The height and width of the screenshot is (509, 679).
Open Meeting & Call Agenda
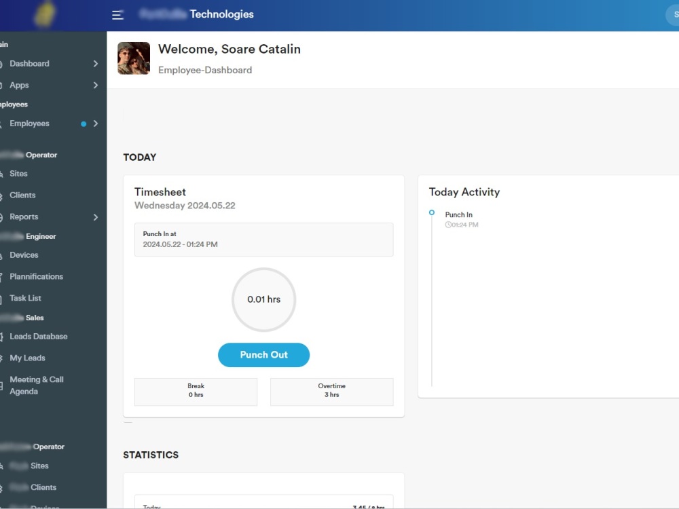coord(37,385)
